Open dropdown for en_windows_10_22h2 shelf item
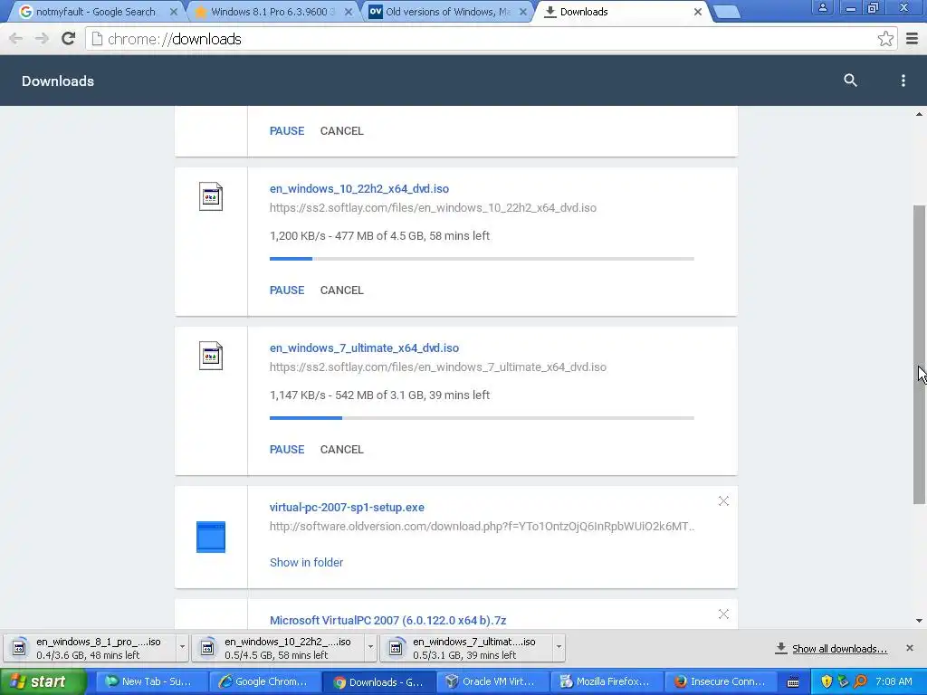This screenshot has width=927, height=695. pyautogui.click(x=370, y=648)
